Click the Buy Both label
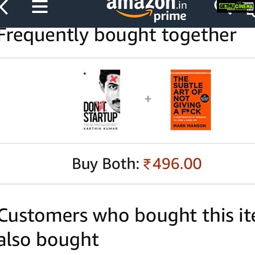 pos(106,164)
